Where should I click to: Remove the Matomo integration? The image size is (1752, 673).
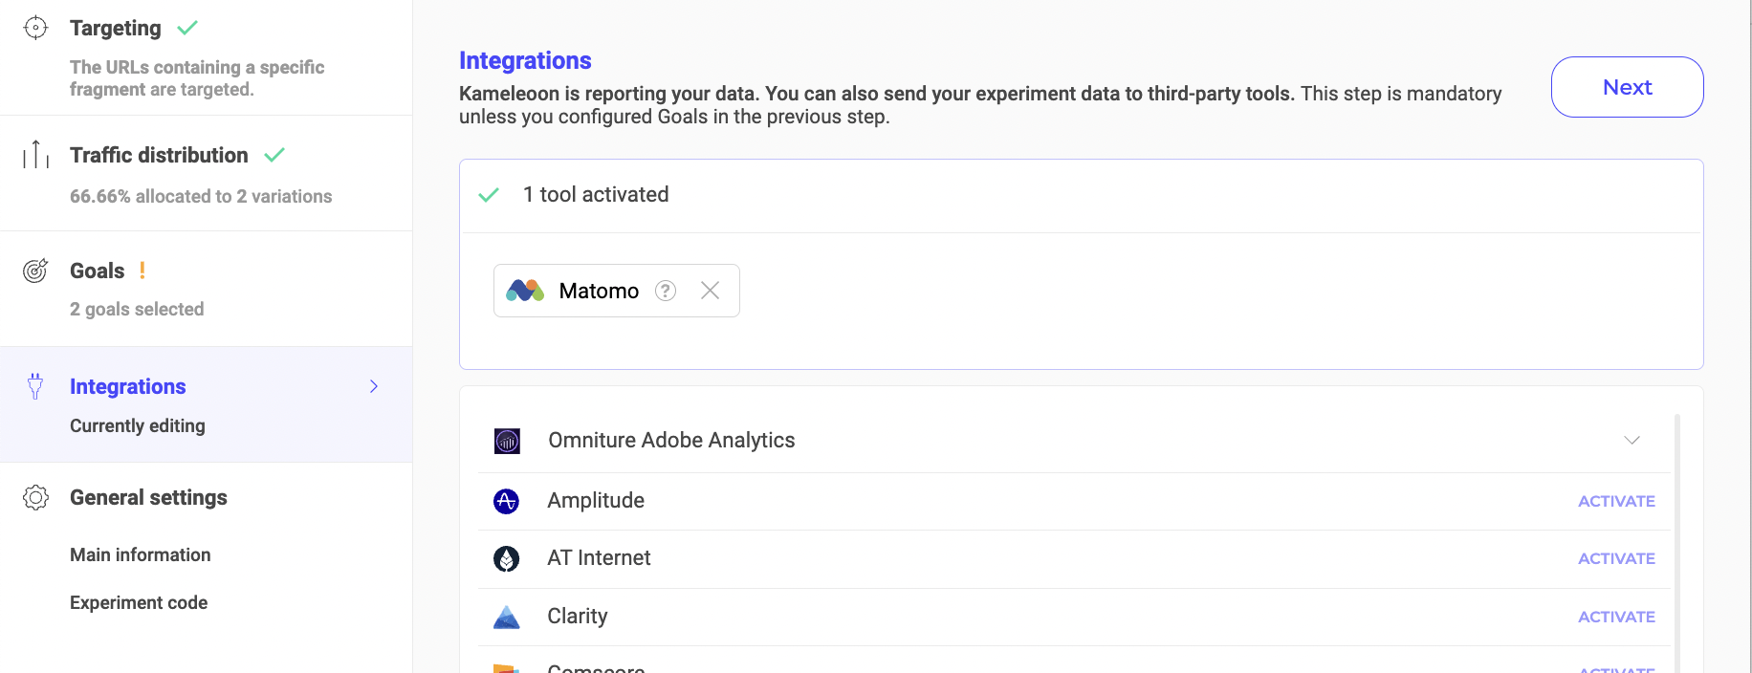pos(710,291)
